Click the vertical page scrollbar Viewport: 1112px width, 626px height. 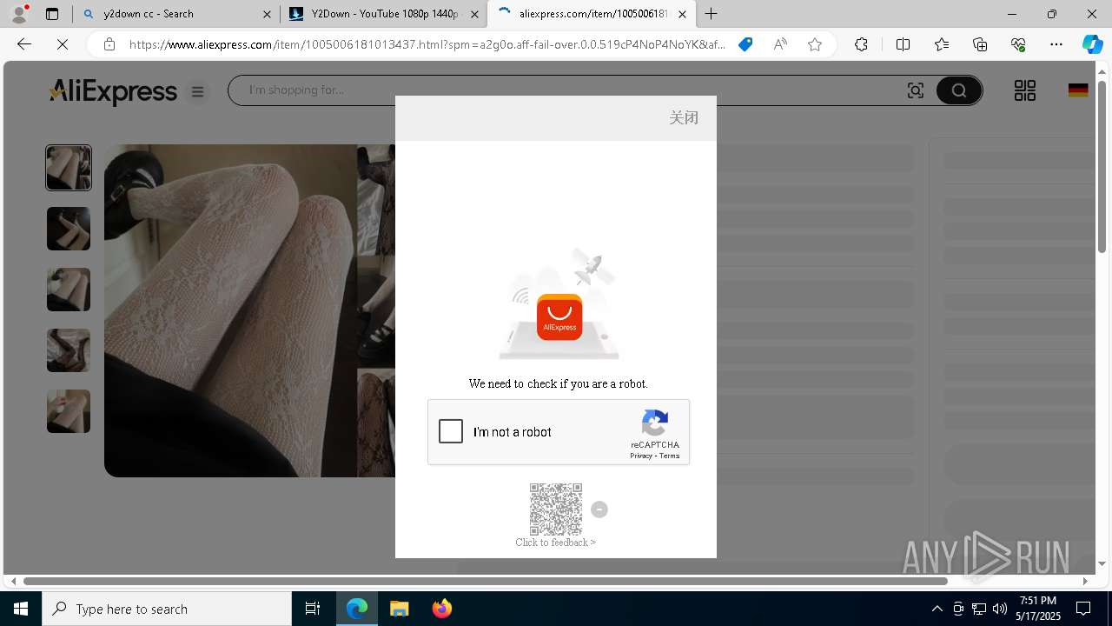pos(1102,165)
